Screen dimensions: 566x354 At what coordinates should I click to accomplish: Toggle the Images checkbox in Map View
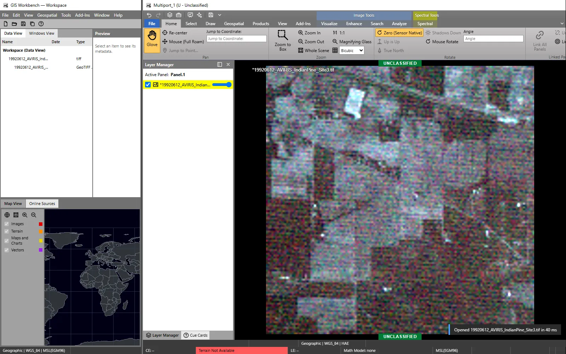(x=6, y=224)
